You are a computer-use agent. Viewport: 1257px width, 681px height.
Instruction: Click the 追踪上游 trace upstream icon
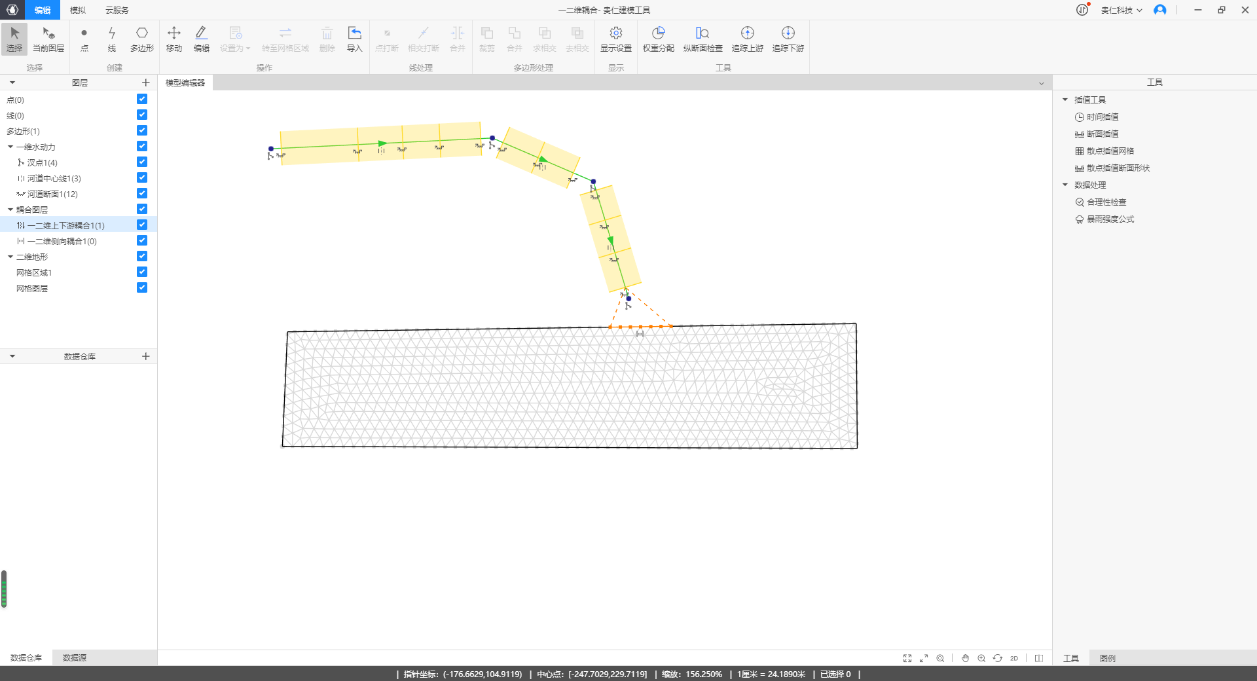(x=747, y=39)
